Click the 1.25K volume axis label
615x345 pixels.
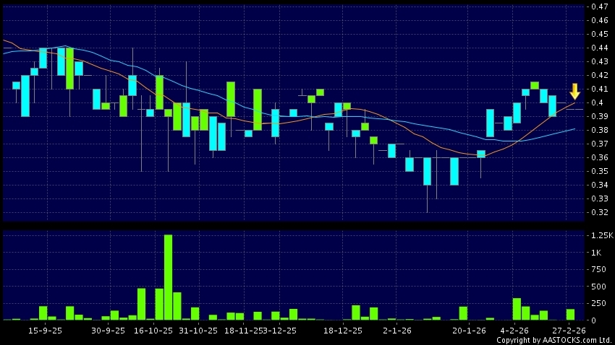click(x=601, y=236)
